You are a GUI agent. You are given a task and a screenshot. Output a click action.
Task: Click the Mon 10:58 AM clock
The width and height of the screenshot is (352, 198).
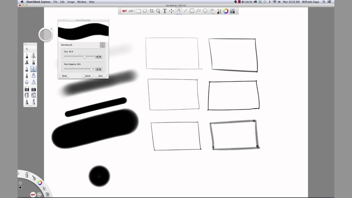coord(291,2)
